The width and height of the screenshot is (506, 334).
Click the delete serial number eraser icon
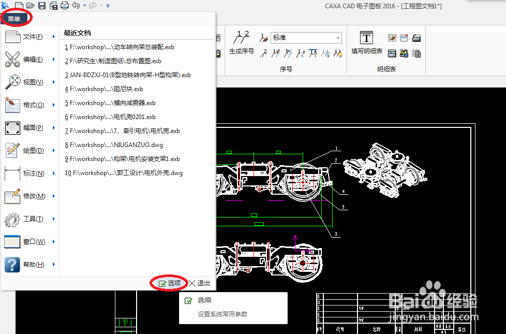click(276, 53)
